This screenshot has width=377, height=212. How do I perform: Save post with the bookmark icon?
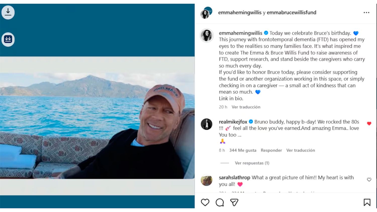coord(367,202)
